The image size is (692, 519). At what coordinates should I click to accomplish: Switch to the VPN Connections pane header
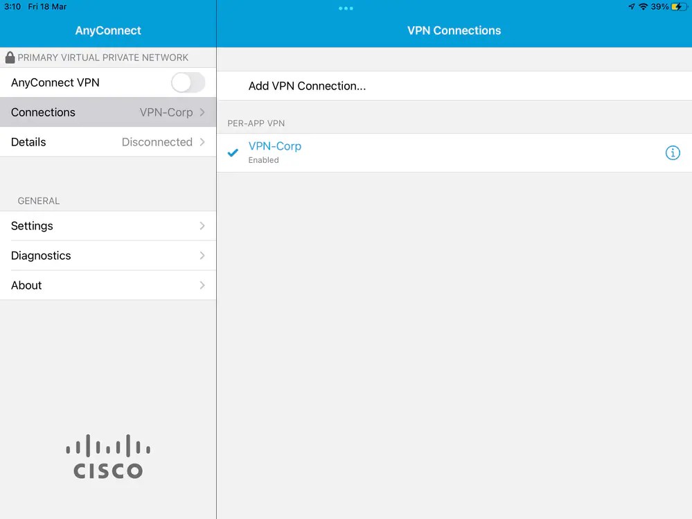(454, 30)
